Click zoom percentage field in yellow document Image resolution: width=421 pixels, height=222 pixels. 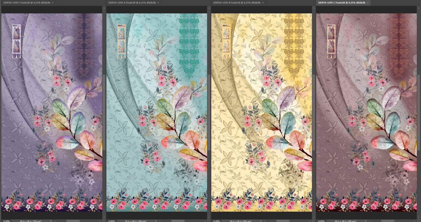tap(216, 221)
